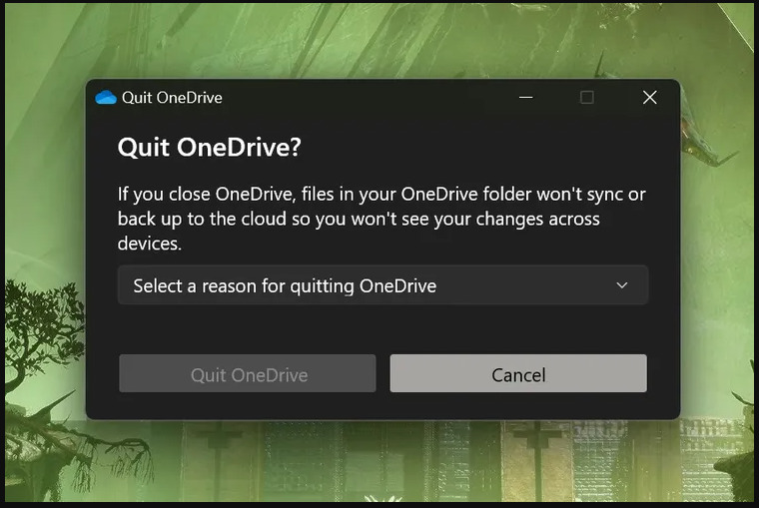759x508 pixels.
Task: Click the blue OneDrive cloud icon
Action: 106,98
